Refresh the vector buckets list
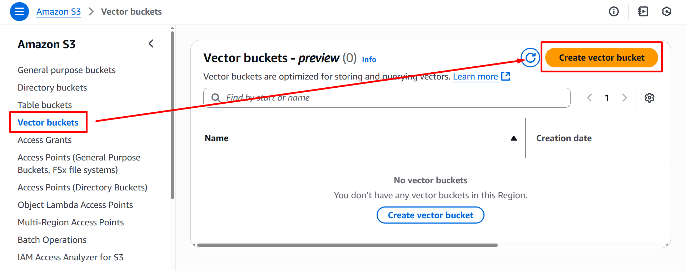This screenshot has width=686, height=271. pyautogui.click(x=530, y=58)
